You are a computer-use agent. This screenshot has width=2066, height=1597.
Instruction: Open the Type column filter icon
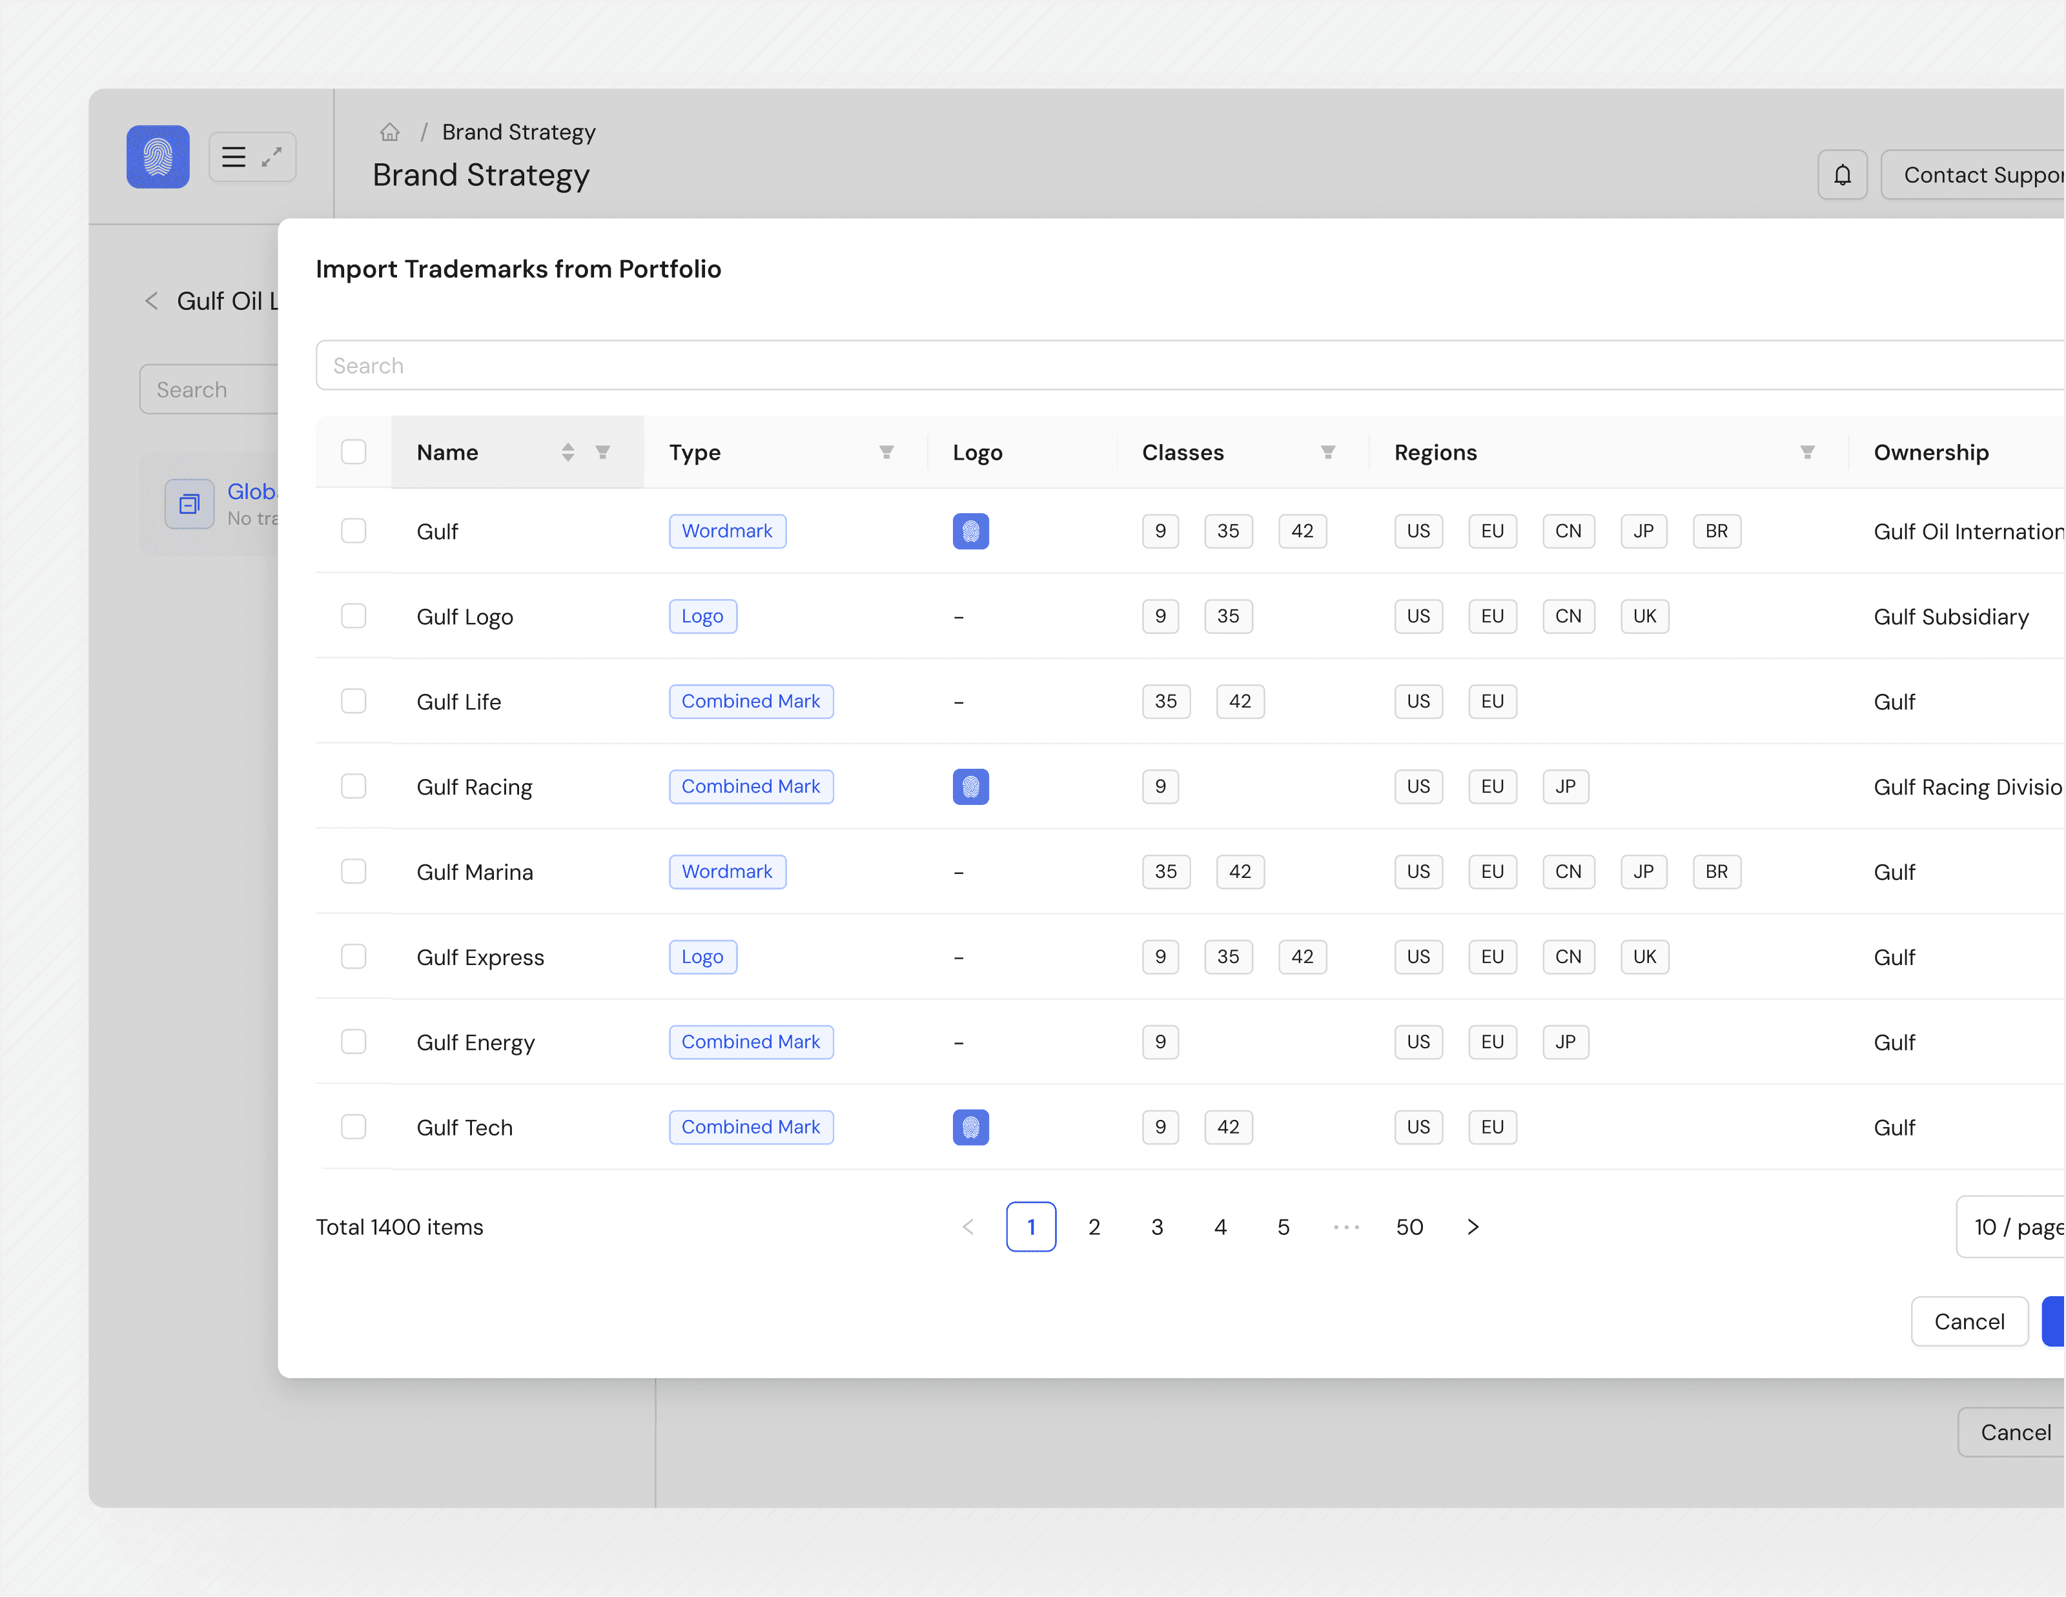coord(886,453)
